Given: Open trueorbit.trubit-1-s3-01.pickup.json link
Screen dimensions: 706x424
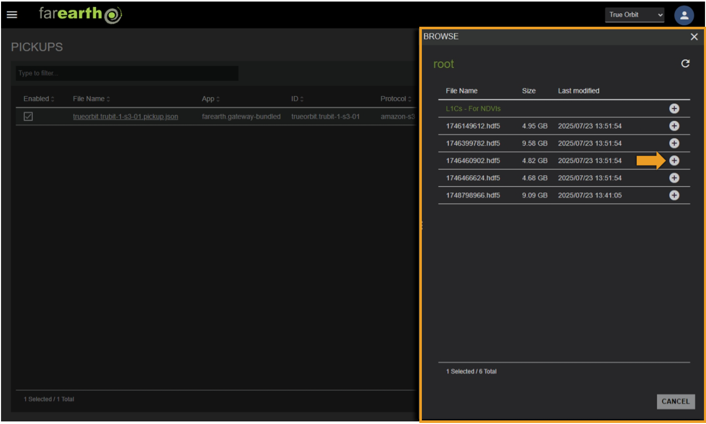Looking at the screenshot, I should pos(125,117).
